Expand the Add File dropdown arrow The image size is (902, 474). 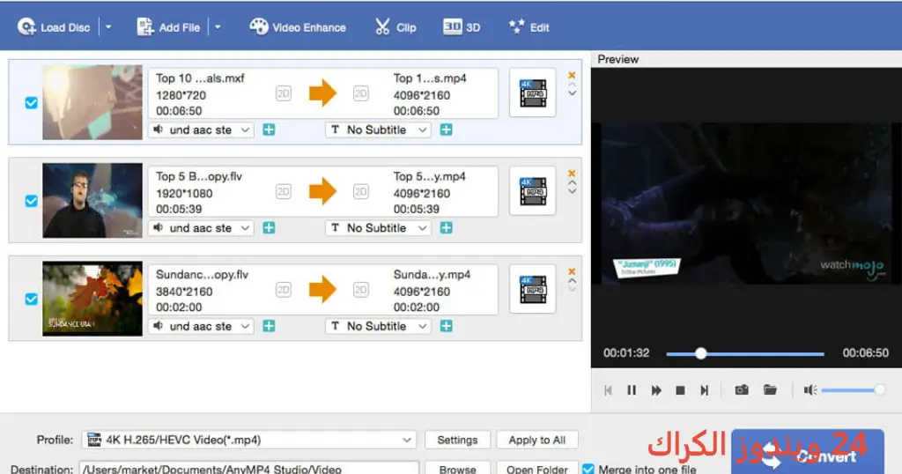pos(218,27)
